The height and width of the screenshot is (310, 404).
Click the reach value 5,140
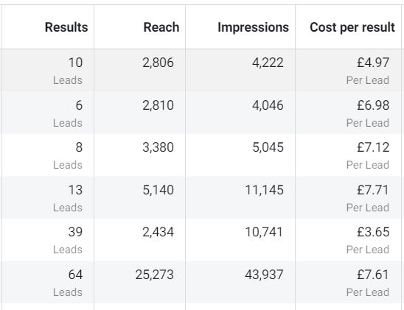tap(159, 190)
